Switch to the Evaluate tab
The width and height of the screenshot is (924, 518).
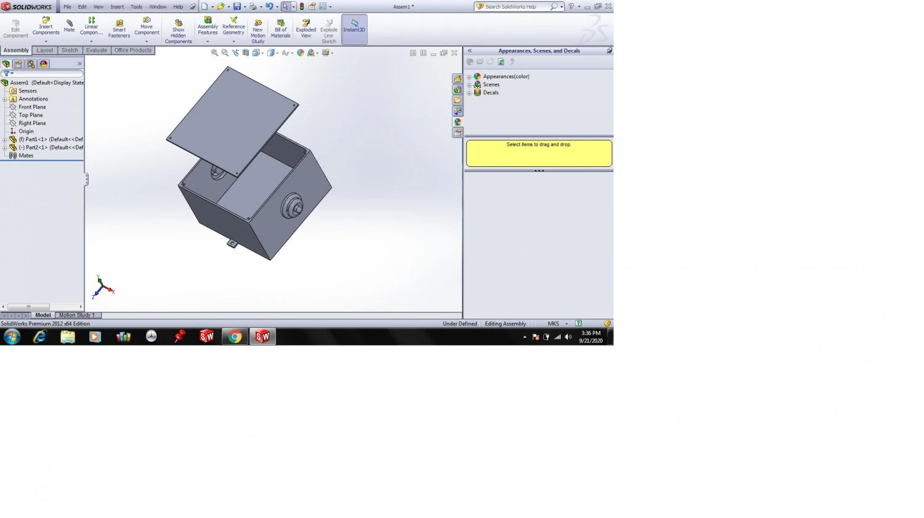pos(97,51)
